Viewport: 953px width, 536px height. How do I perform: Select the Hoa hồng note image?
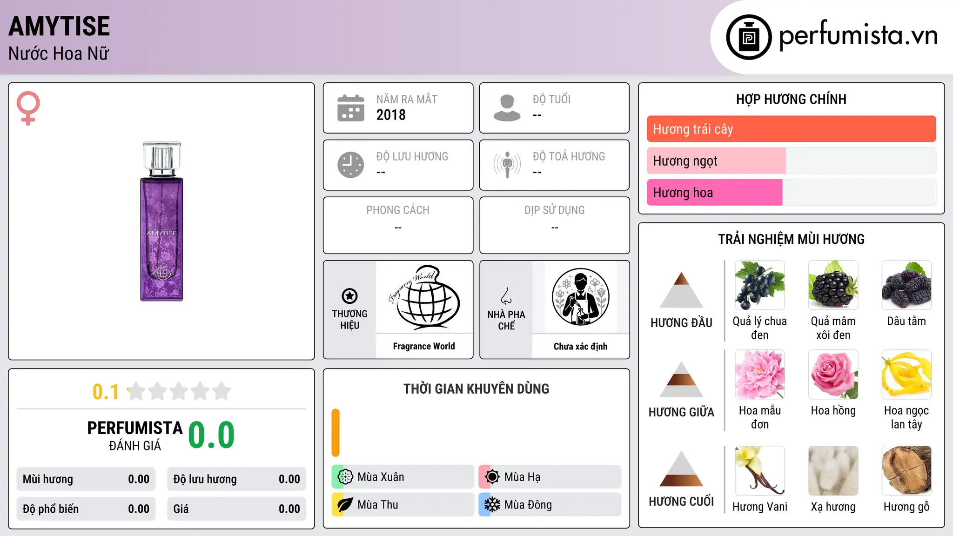click(833, 375)
